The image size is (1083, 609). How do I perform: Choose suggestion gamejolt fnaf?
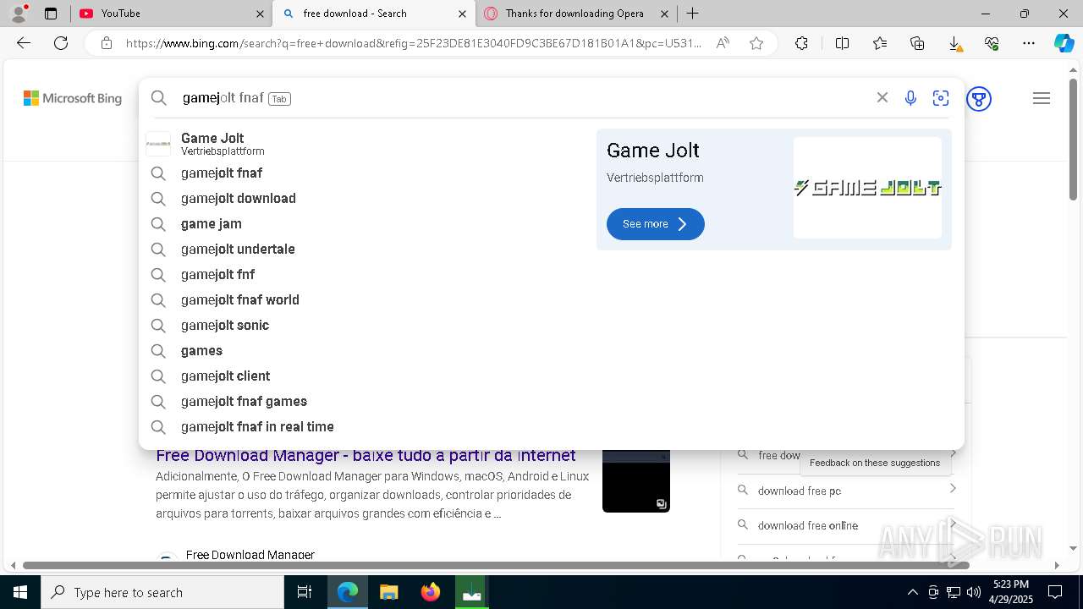pos(364,173)
